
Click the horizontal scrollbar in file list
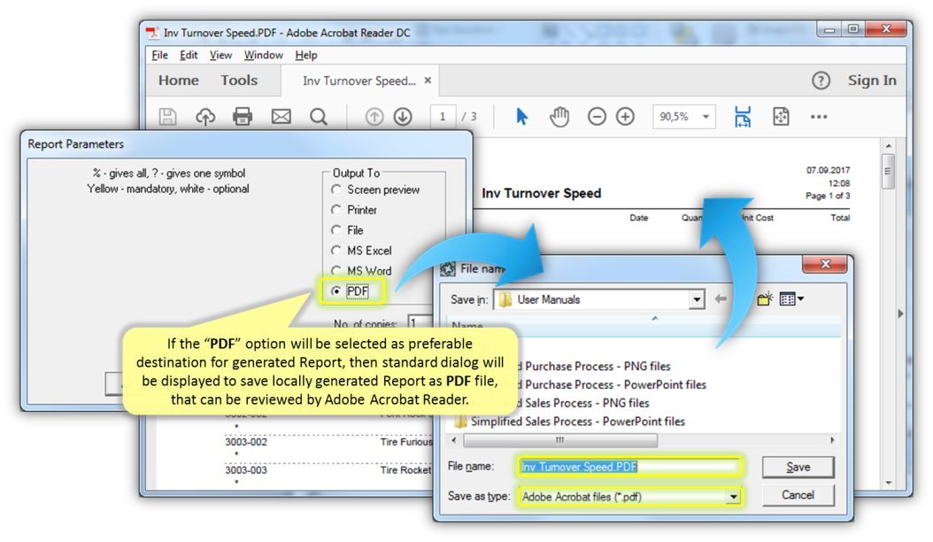(560, 440)
